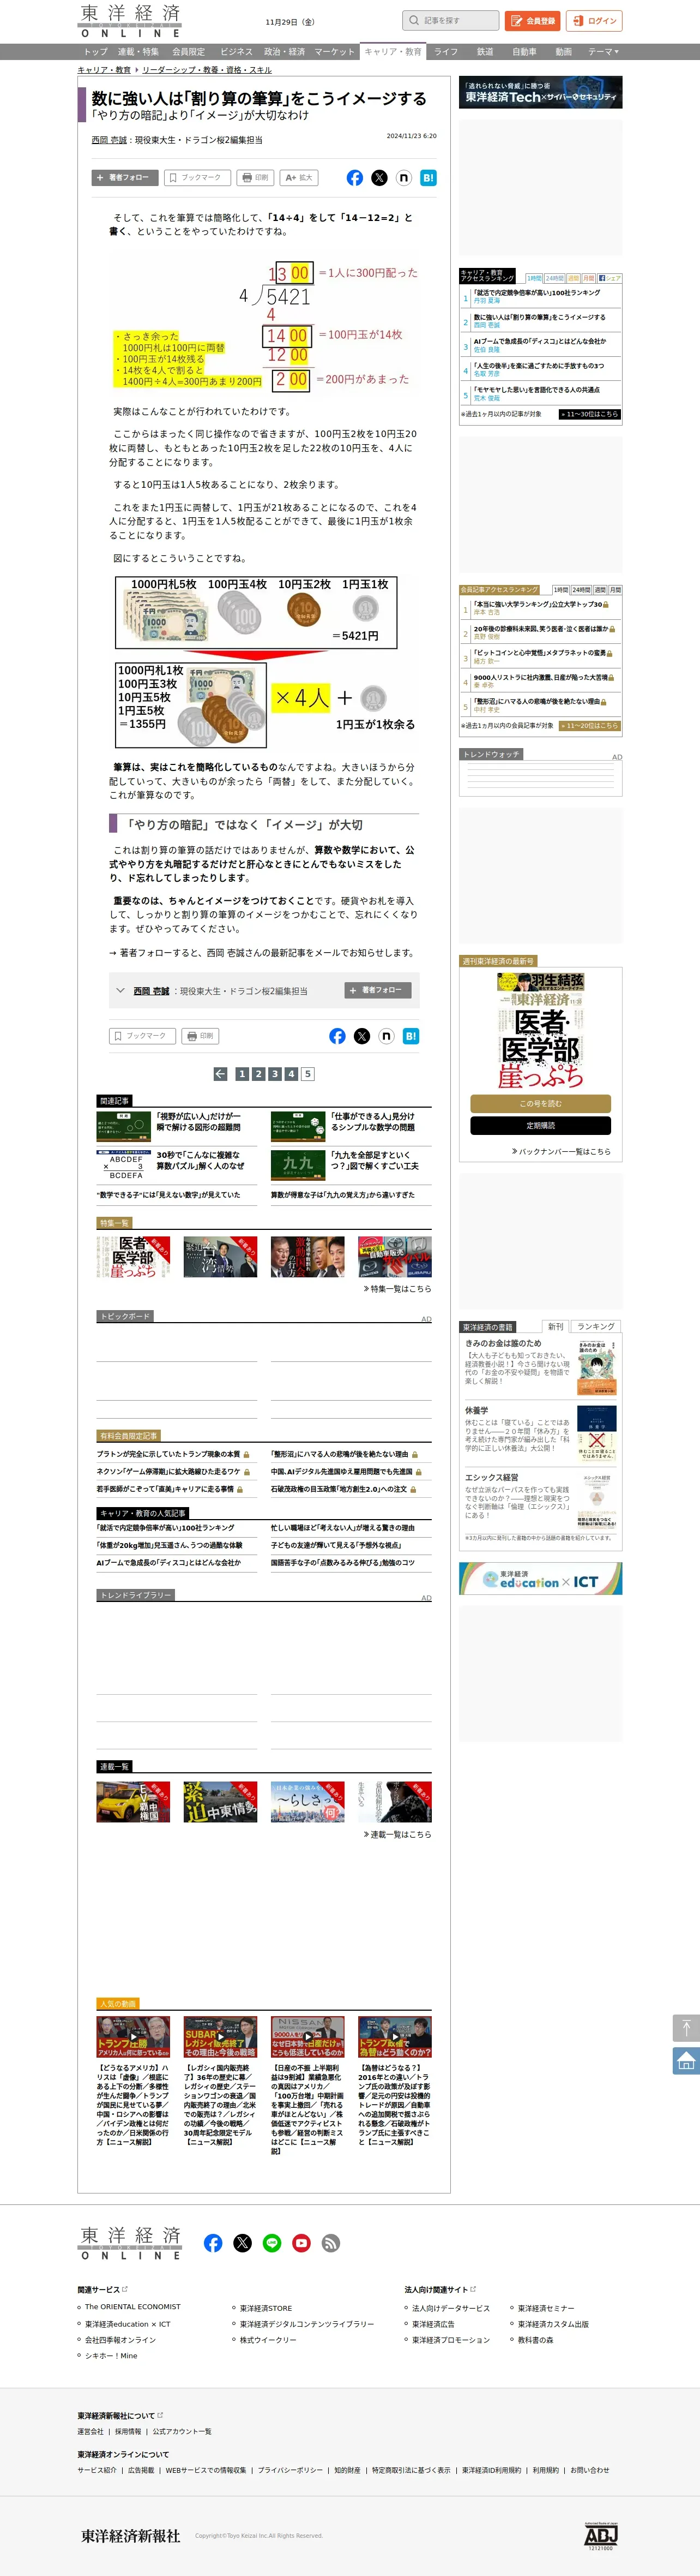Open マーケット navigation tab

click(x=335, y=52)
